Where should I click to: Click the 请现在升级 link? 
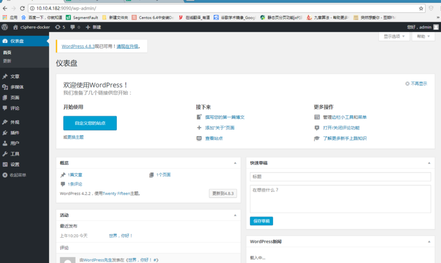(127, 46)
